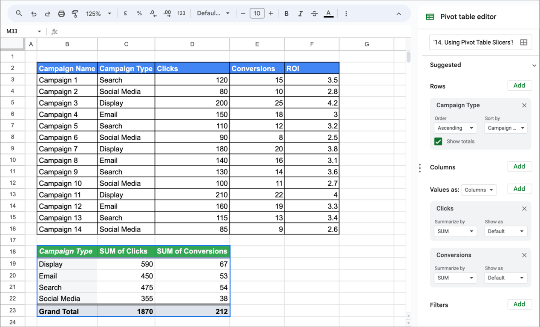This screenshot has width=540, height=327.
Task: Increase decimal places
Action: [x=167, y=14]
